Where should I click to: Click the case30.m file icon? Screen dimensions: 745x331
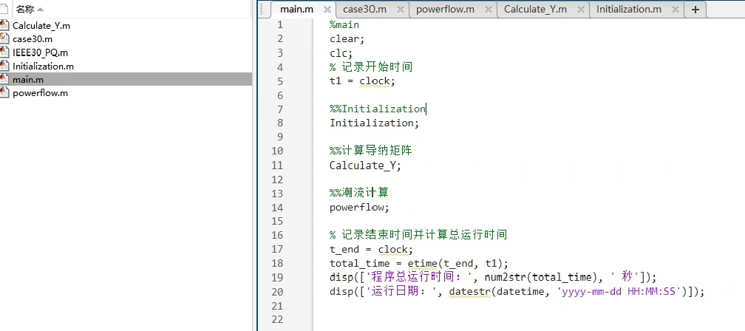click(4, 39)
